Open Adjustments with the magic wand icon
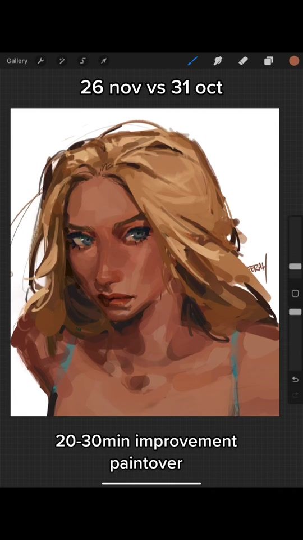Screen dimensions: 303x540 click(x=62, y=61)
